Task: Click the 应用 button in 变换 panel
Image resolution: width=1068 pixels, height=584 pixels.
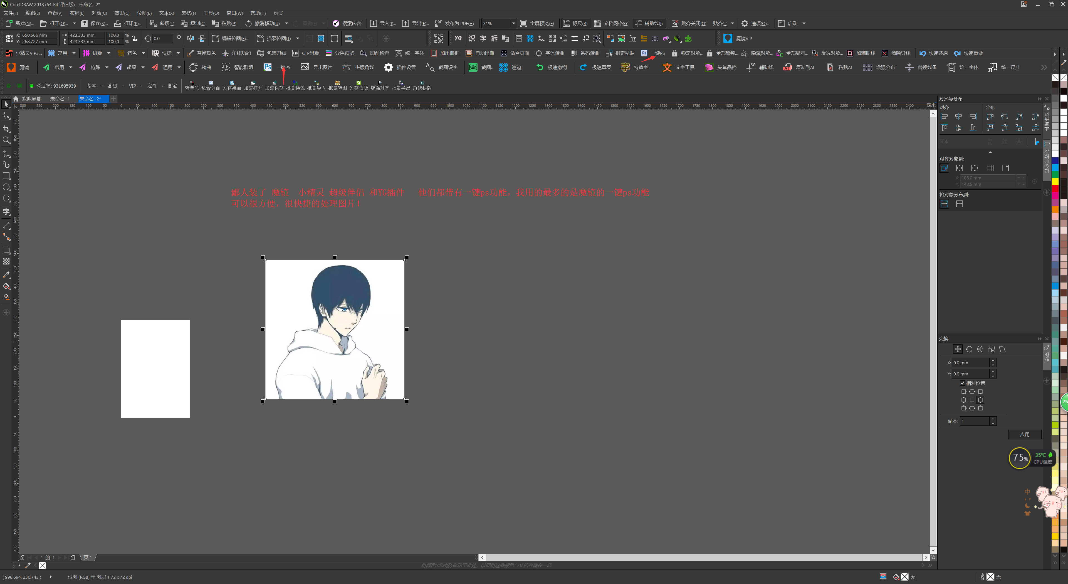Action: pos(1024,434)
